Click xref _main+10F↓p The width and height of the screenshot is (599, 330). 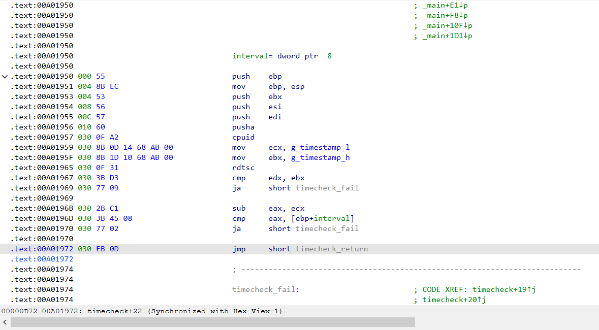tap(447, 25)
